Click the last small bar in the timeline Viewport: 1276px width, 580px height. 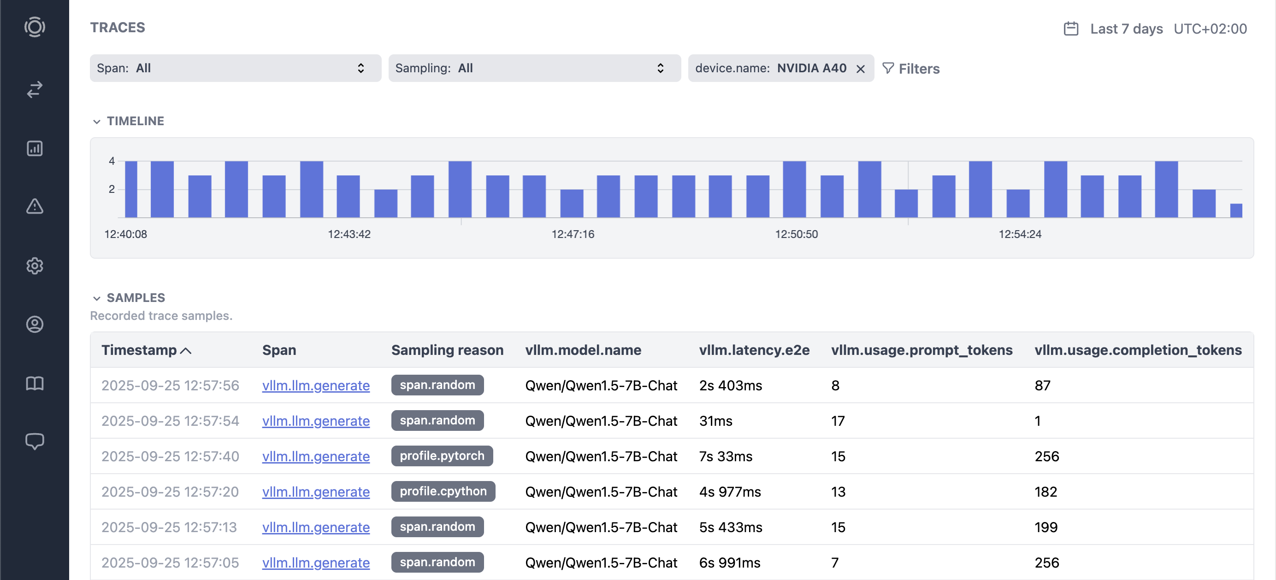click(x=1235, y=211)
